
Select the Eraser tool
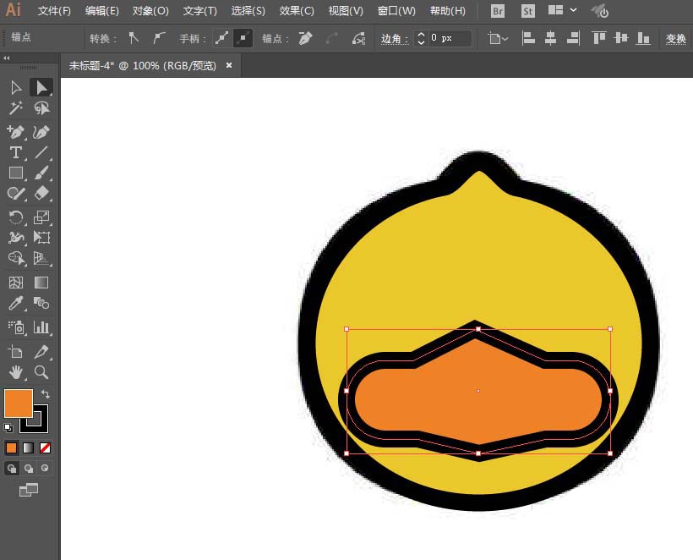click(x=40, y=194)
